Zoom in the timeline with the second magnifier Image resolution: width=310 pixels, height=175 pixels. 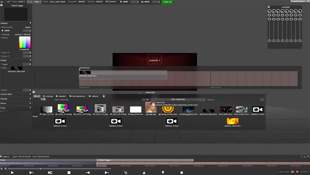tap(5, 169)
